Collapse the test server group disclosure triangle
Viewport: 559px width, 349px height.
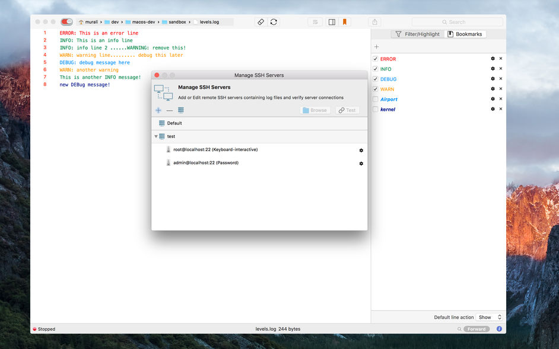point(155,136)
